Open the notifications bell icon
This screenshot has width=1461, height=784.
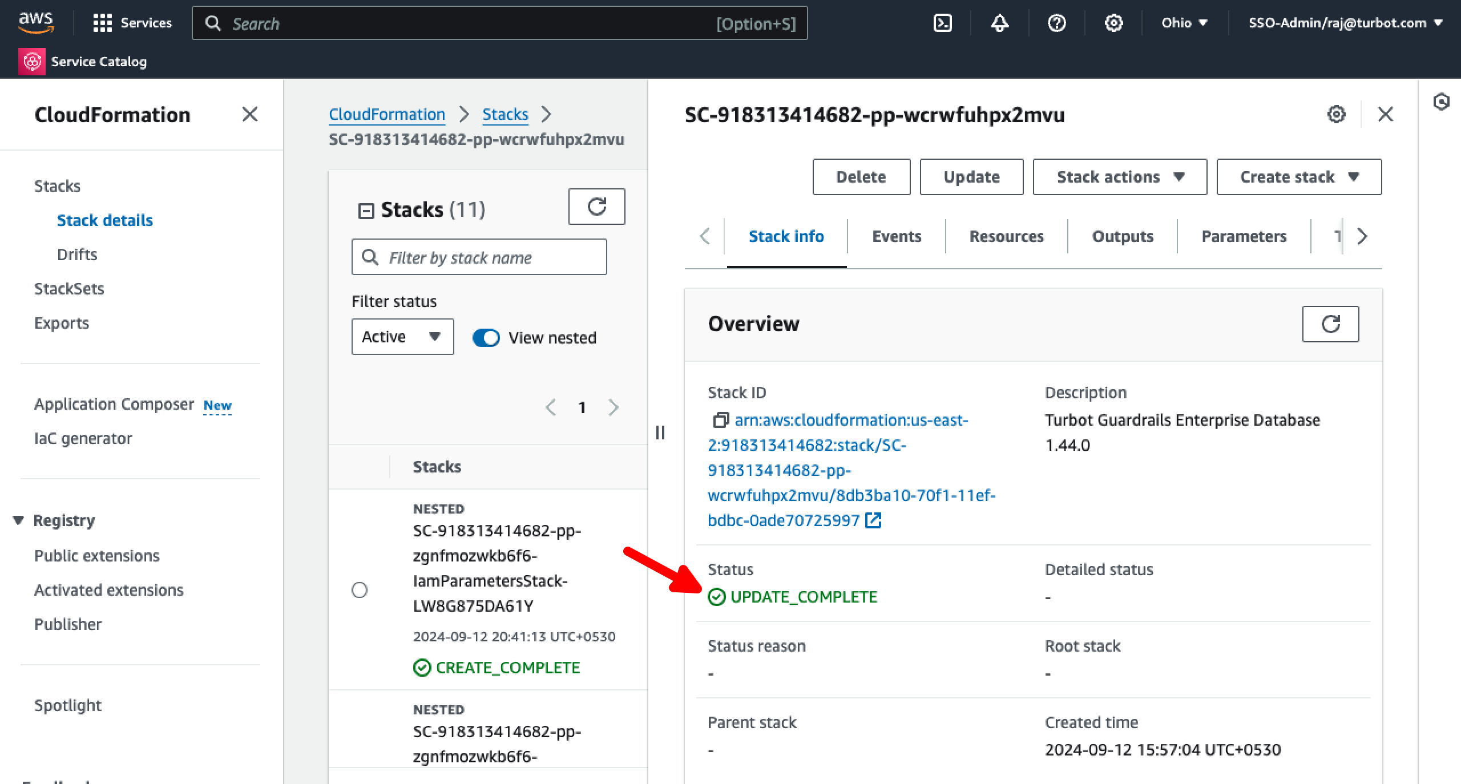pyautogui.click(x=999, y=23)
